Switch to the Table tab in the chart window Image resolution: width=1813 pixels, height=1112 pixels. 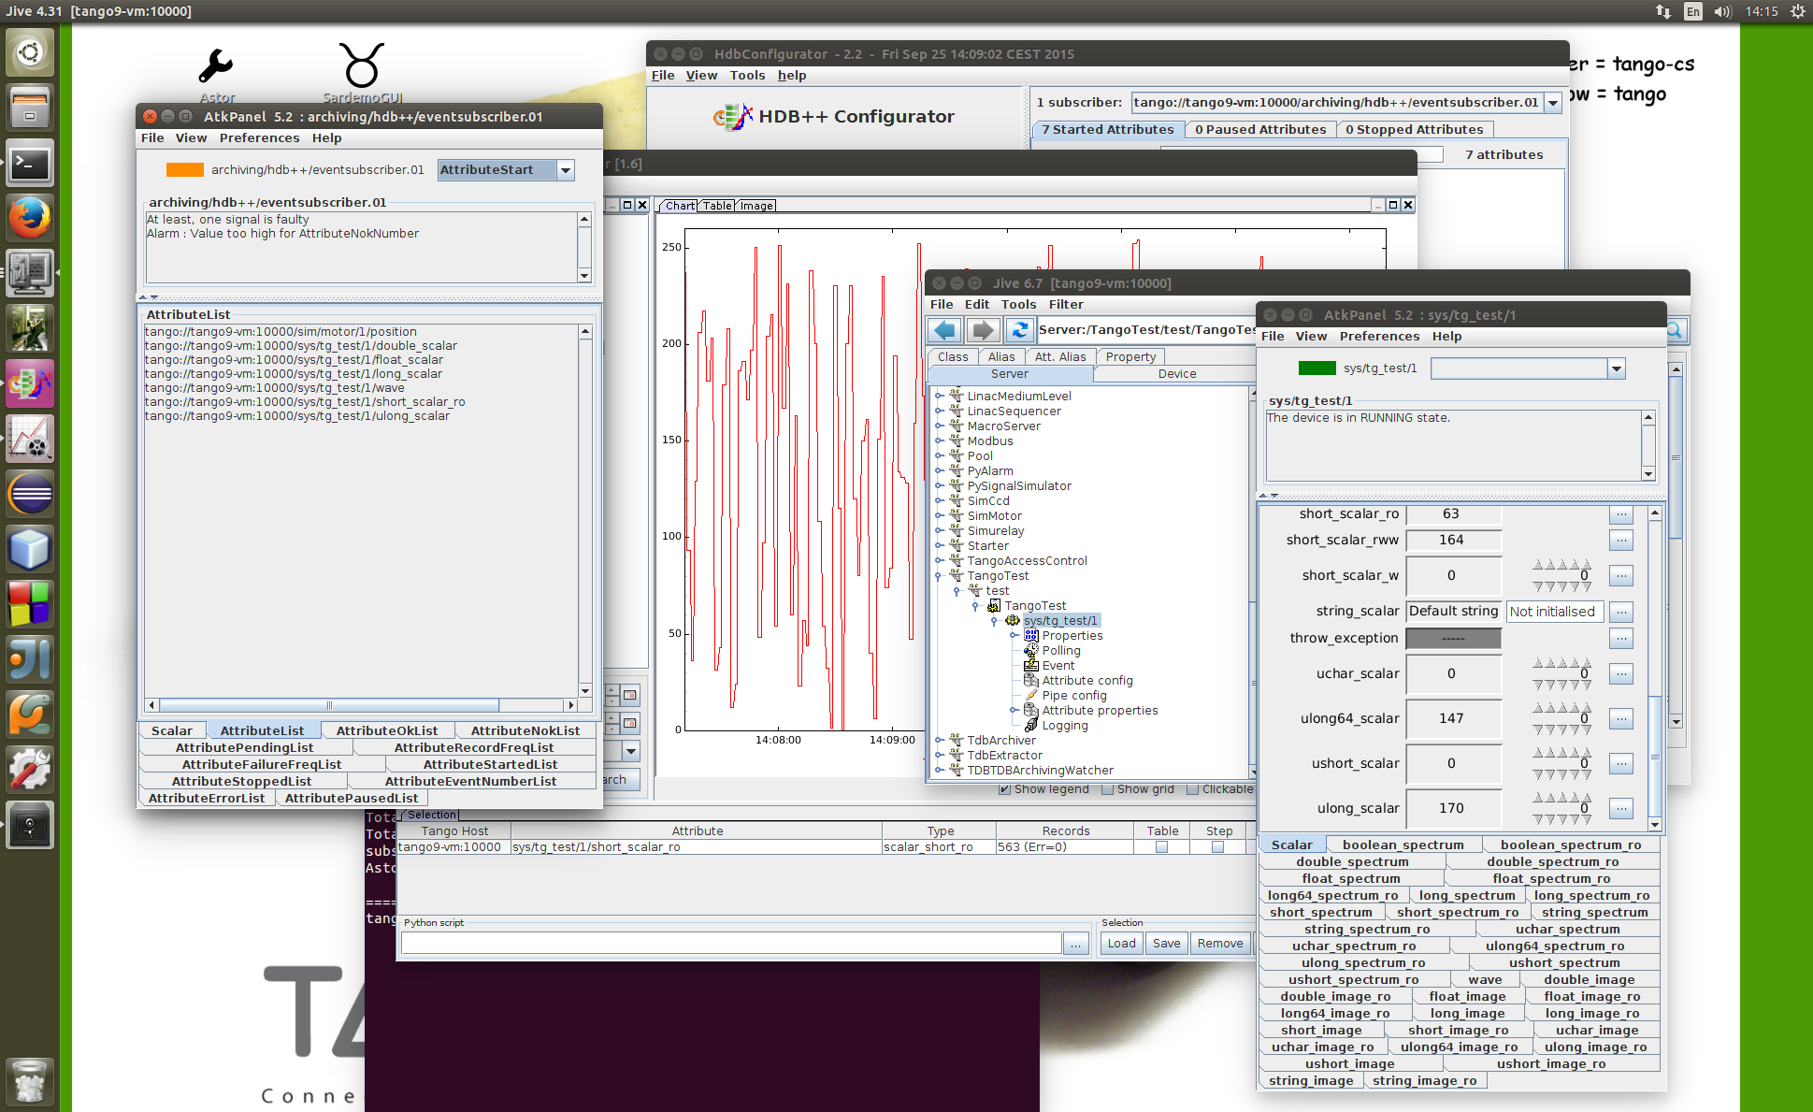tap(717, 206)
